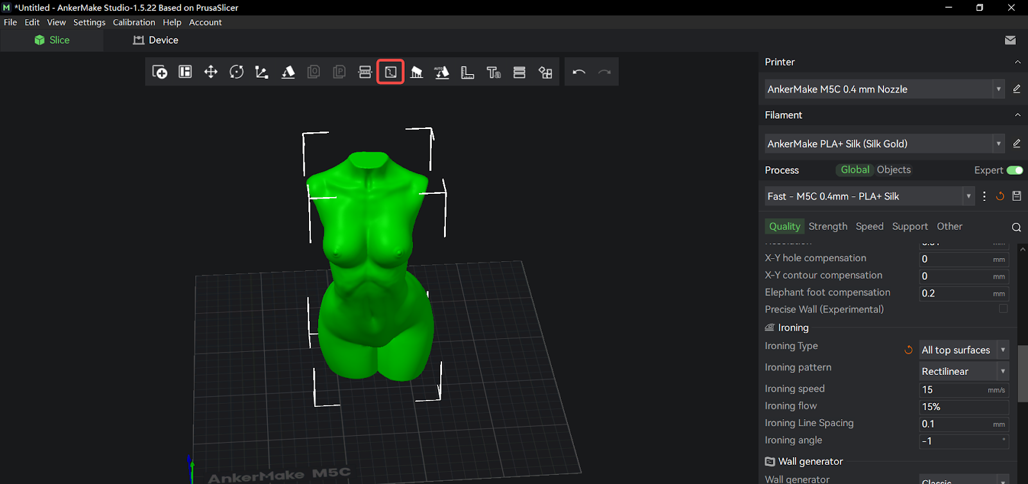Viewport: 1028px width, 484px height.
Task: Select the Move tool
Action: 211,72
